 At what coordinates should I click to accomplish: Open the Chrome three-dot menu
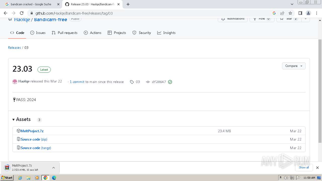pos(316,13)
